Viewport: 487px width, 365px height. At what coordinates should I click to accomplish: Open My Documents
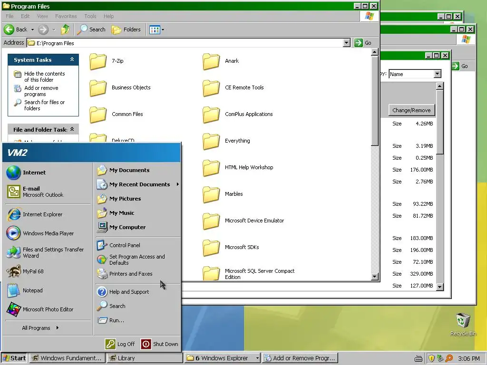(138, 170)
